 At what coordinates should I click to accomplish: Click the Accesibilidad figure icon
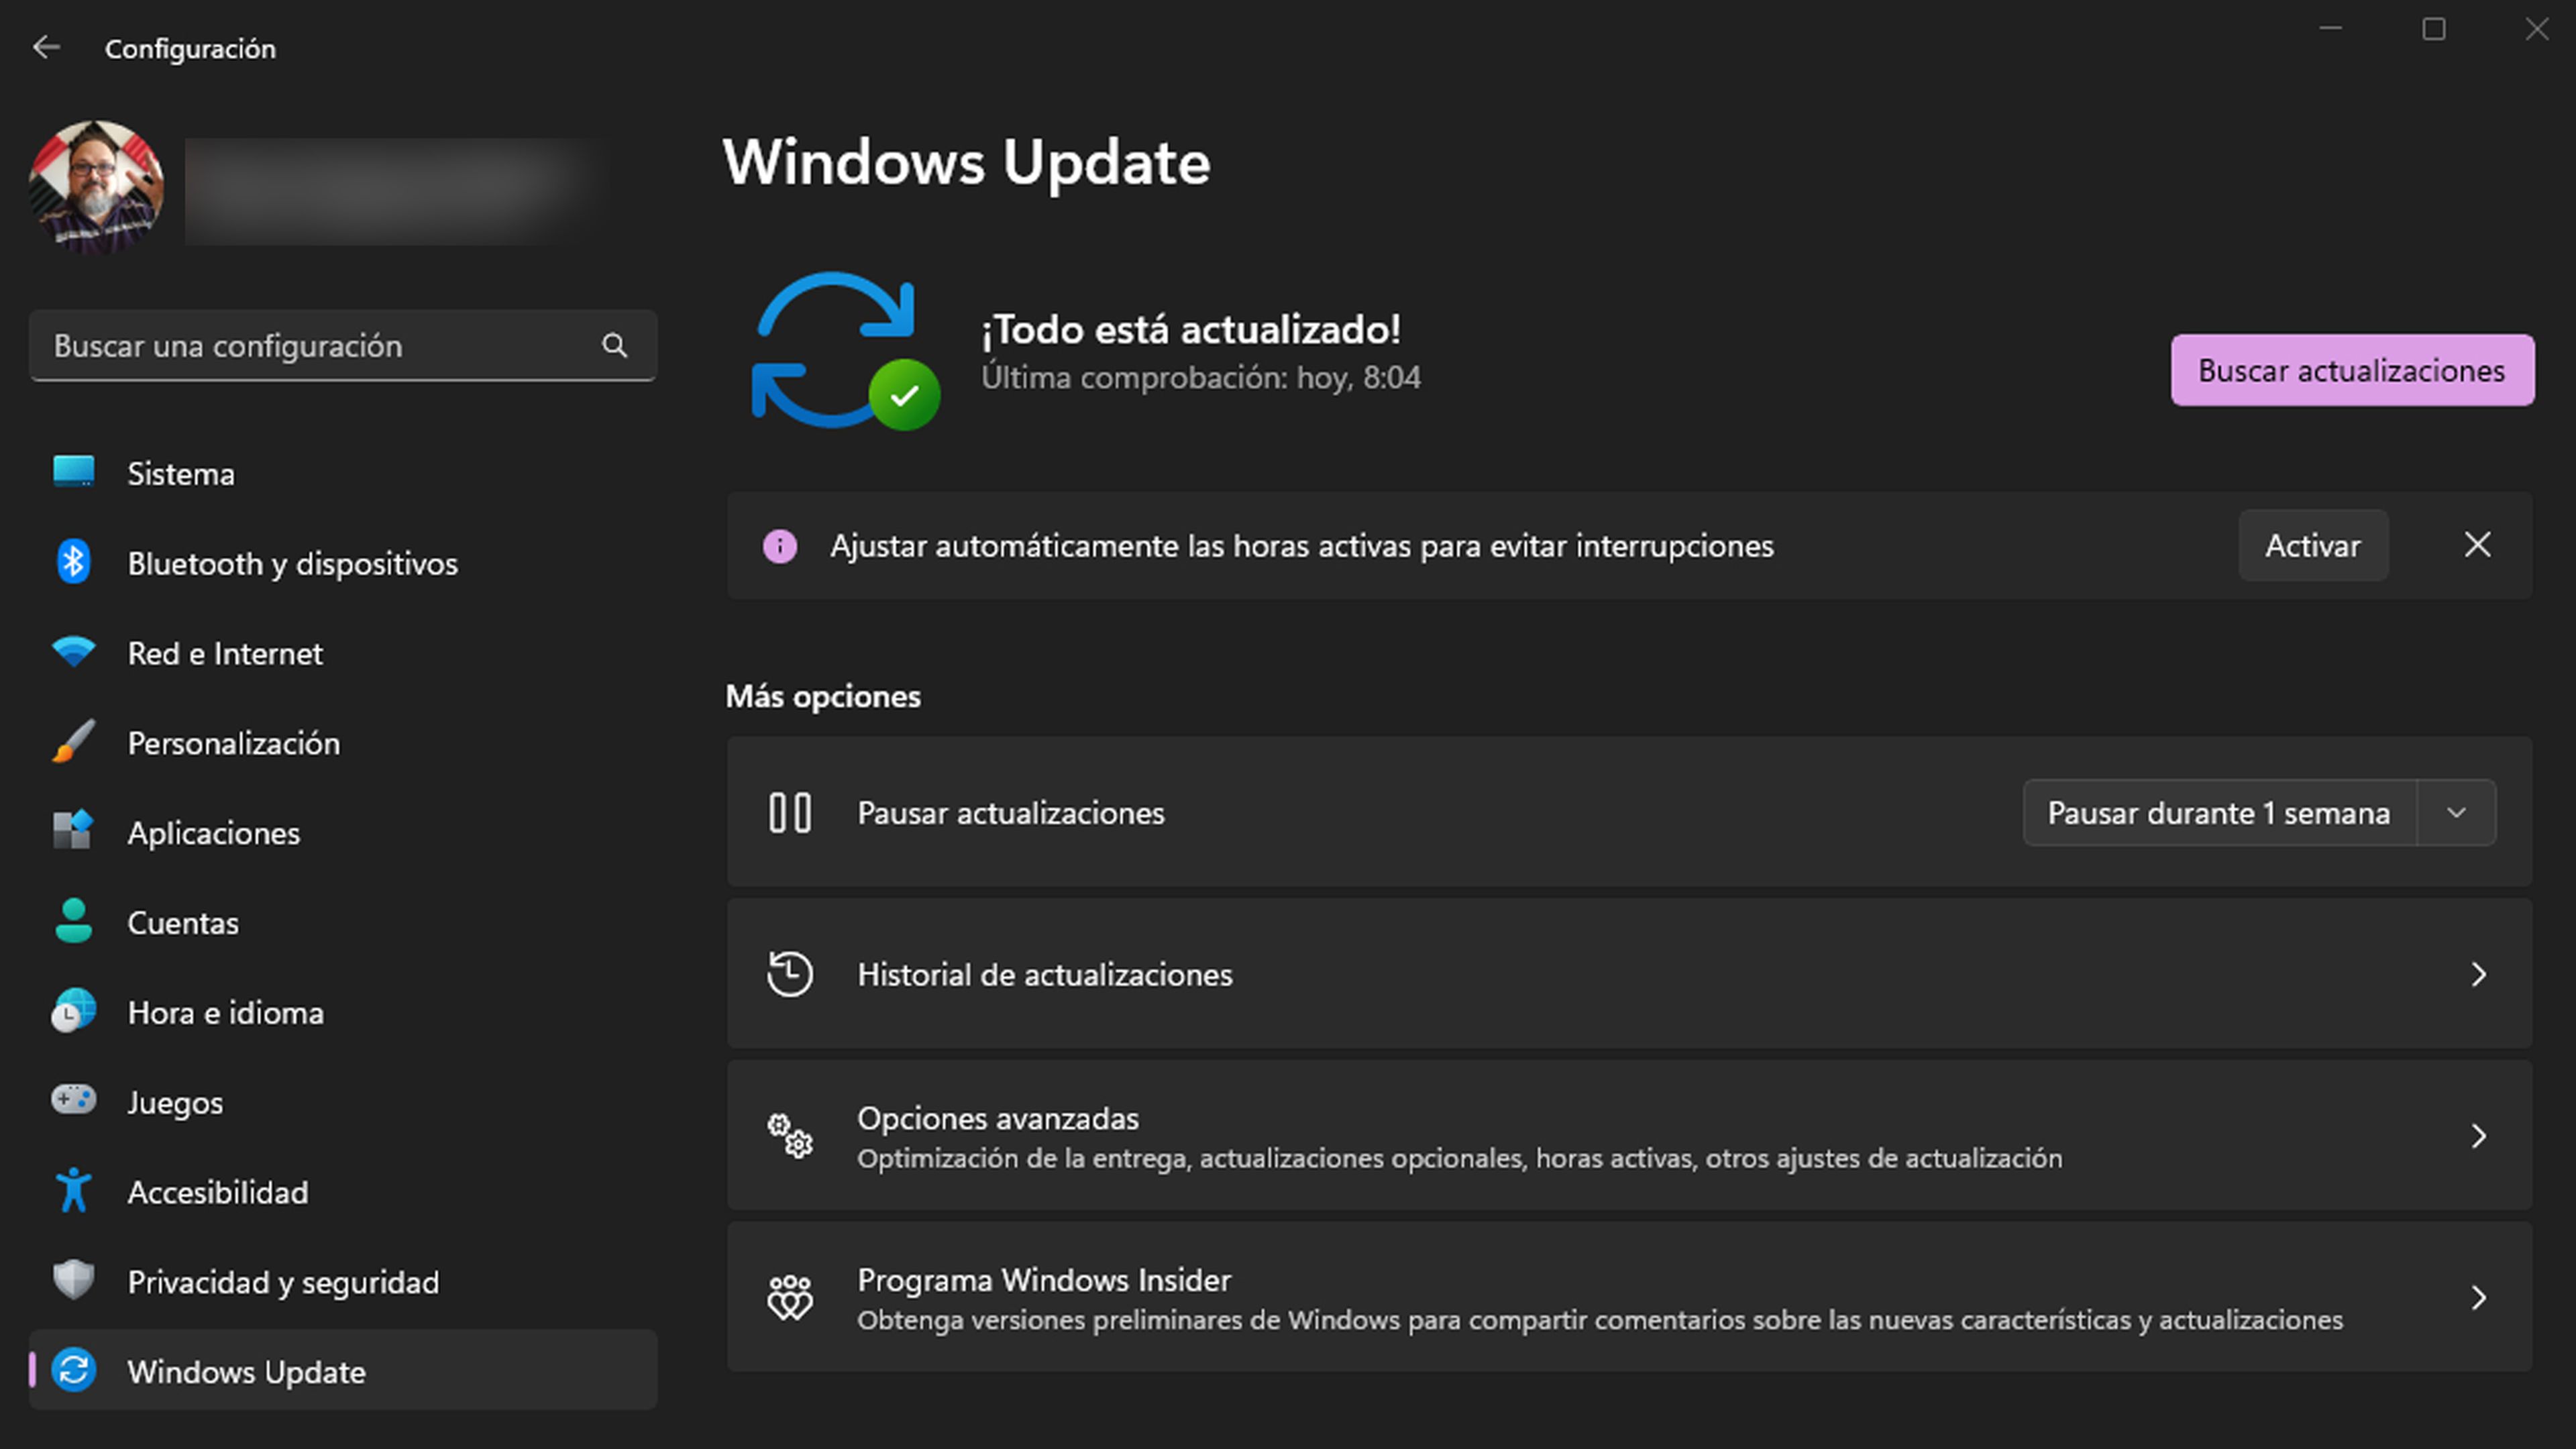[73, 1190]
